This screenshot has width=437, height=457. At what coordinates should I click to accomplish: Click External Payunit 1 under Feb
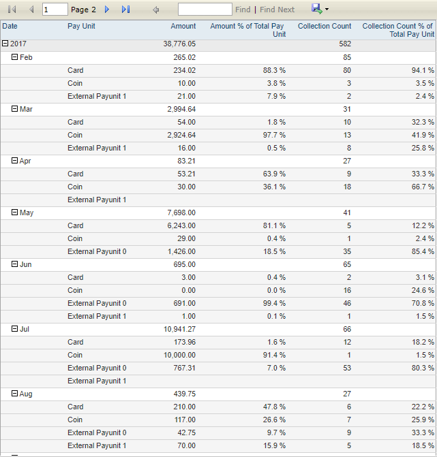[97, 96]
